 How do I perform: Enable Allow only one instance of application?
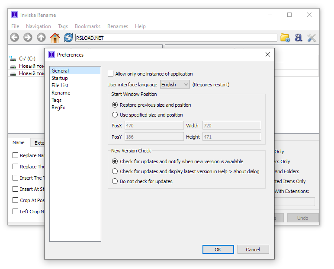coord(111,73)
